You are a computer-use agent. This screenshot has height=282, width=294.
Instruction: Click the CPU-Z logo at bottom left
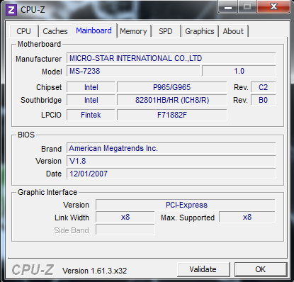(33, 270)
